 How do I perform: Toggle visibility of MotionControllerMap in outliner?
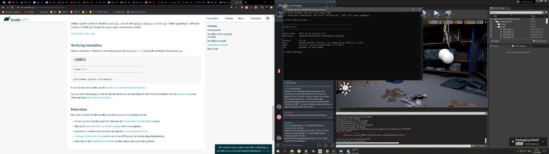pyautogui.click(x=491, y=19)
